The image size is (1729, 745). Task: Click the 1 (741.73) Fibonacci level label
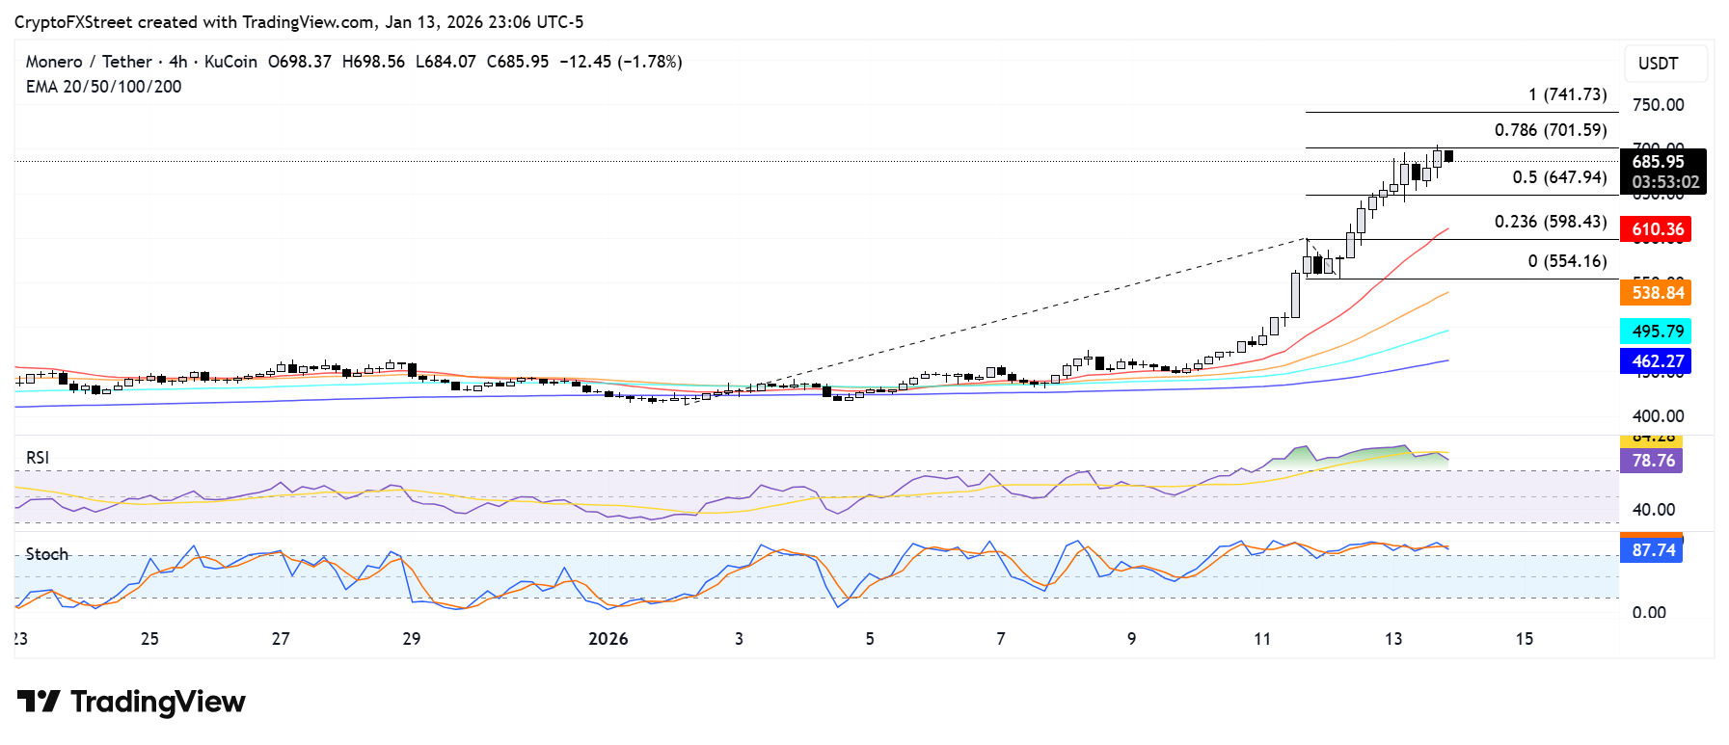point(1567,94)
